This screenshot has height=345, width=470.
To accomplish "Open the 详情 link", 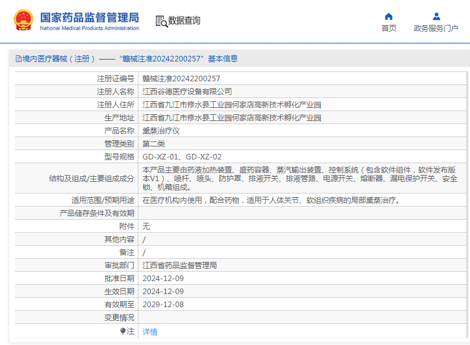I will 150,331.
